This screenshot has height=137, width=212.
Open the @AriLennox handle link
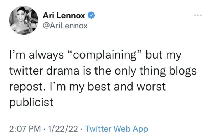click(x=65, y=26)
